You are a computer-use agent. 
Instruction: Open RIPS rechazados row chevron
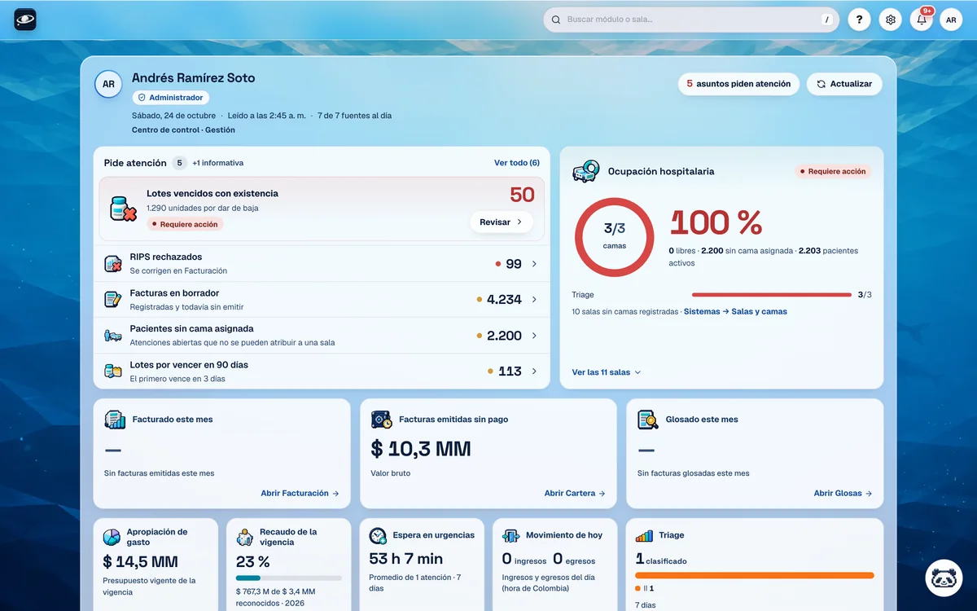[534, 264]
